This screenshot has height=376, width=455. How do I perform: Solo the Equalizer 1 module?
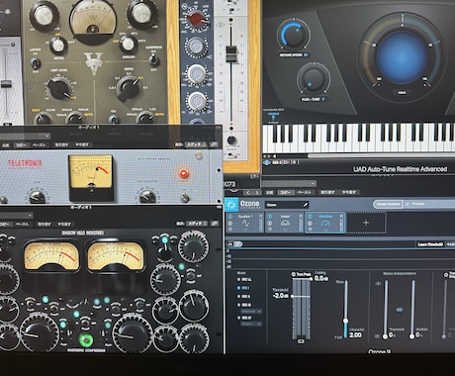pos(230,224)
